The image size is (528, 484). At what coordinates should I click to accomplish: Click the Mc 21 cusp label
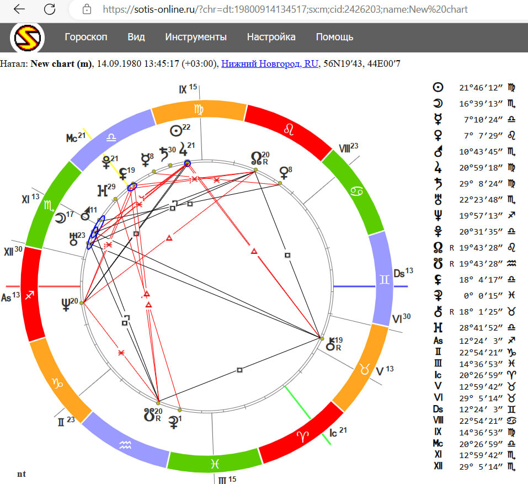coord(76,137)
